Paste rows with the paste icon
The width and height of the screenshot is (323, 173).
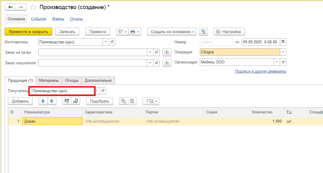tap(132, 101)
